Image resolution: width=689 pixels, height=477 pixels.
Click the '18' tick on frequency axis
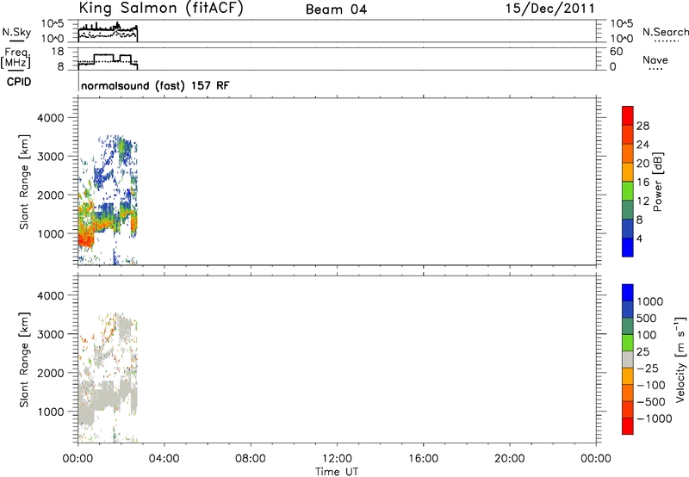58,52
